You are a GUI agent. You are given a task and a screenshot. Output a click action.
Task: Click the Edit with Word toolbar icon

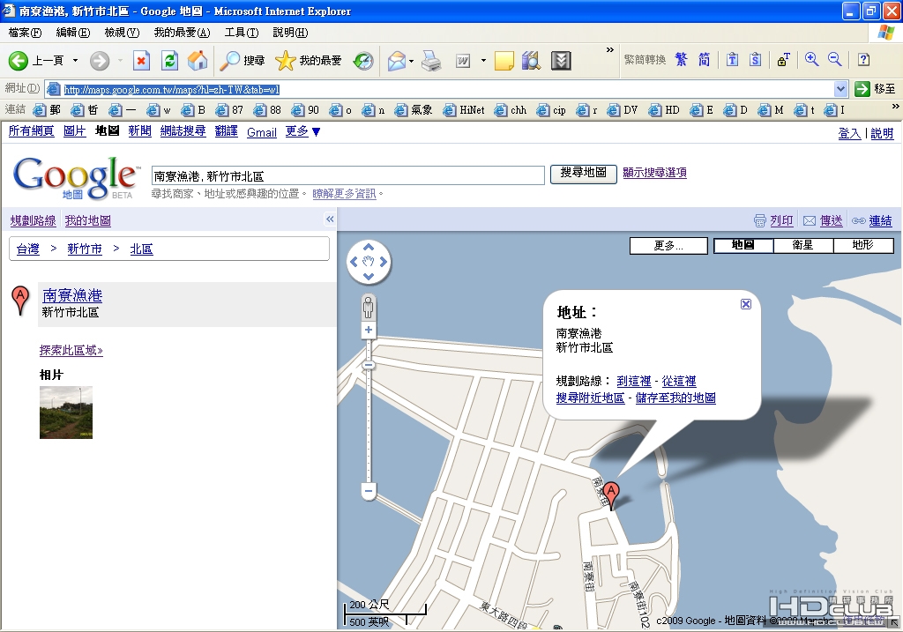(463, 61)
